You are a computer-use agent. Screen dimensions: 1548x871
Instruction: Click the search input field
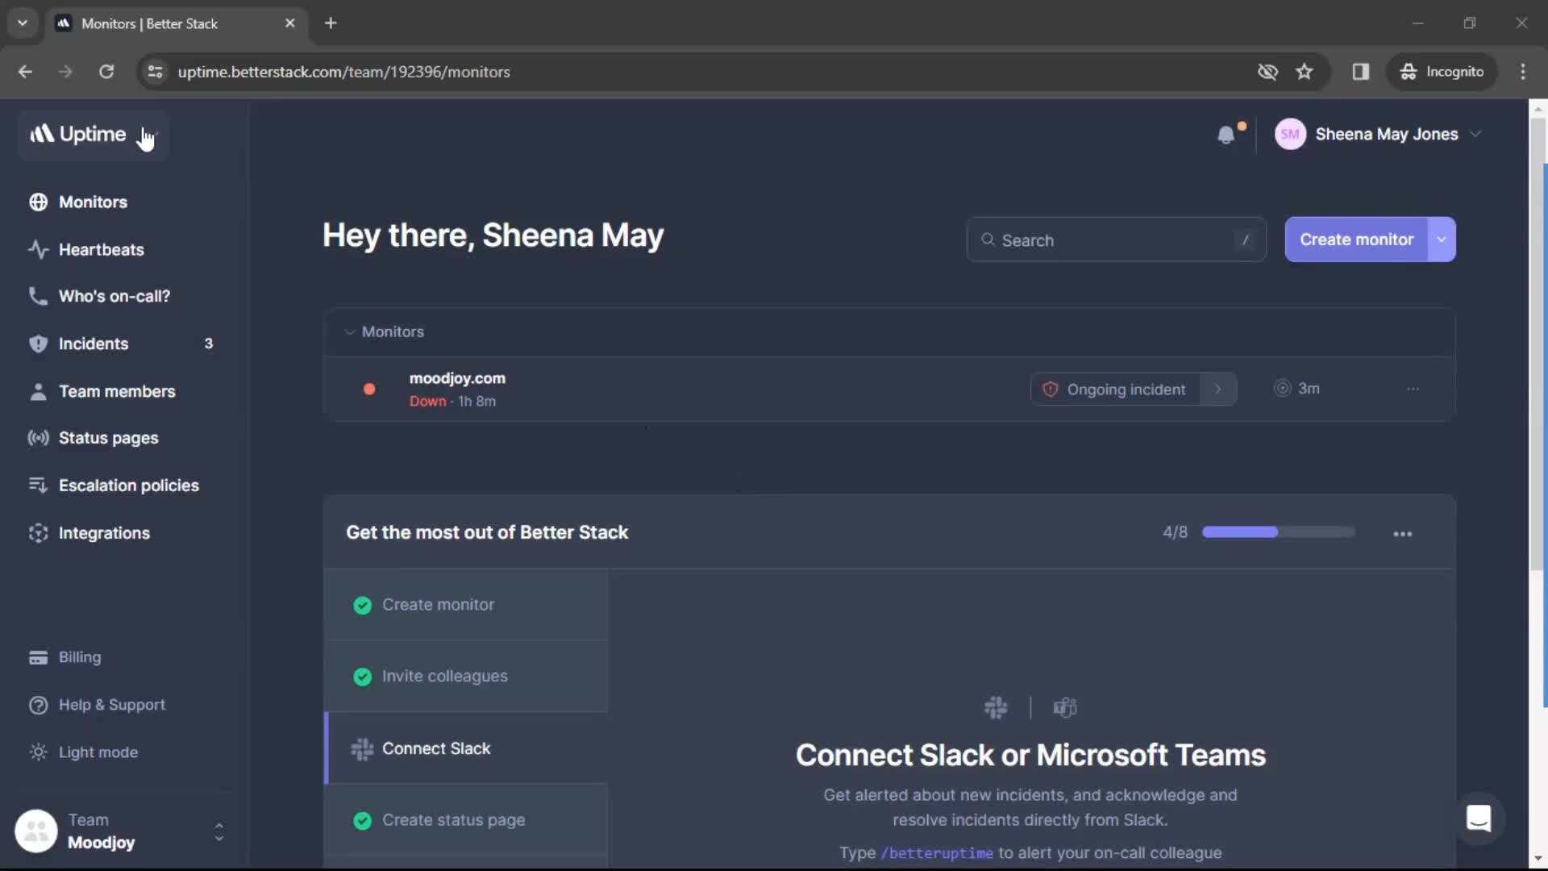click(x=1117, y=240)
